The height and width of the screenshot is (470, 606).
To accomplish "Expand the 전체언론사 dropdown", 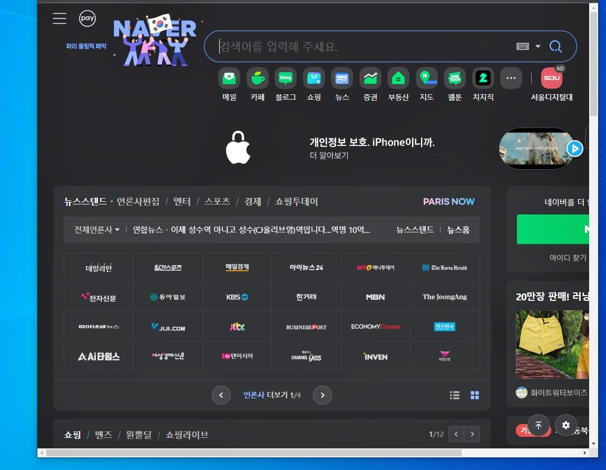I will (x=96, y=230).
